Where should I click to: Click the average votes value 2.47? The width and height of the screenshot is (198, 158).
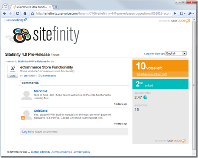[x=138, y=97]
